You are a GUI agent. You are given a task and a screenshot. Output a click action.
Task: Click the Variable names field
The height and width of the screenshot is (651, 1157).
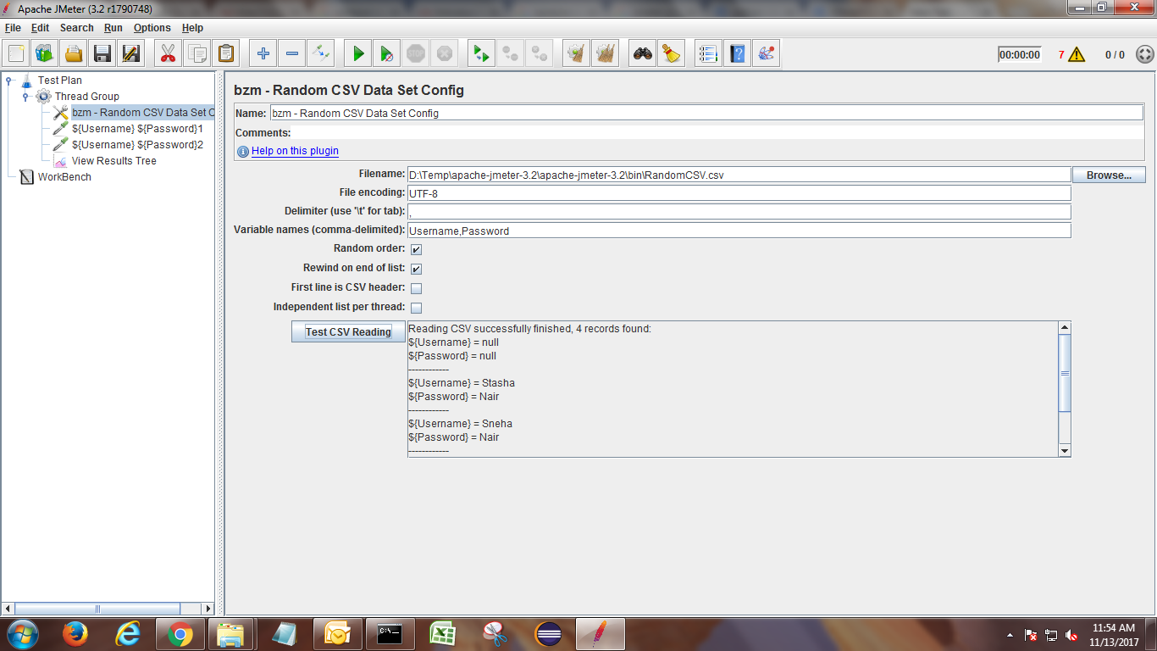click(739, 231)
